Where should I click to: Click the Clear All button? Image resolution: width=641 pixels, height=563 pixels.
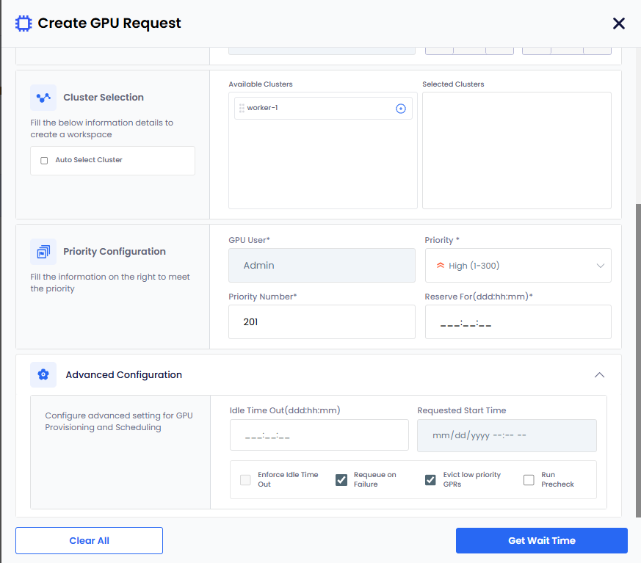[x=89, y=540]
